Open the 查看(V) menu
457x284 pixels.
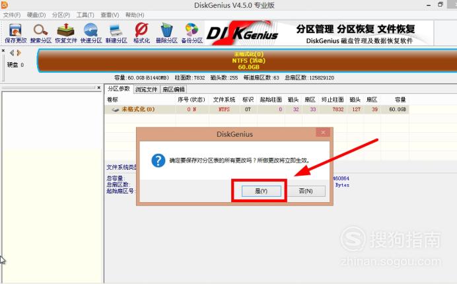point(110,15)
